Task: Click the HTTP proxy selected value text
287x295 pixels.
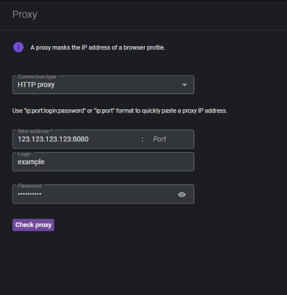Action: click(x=36, y=85)
